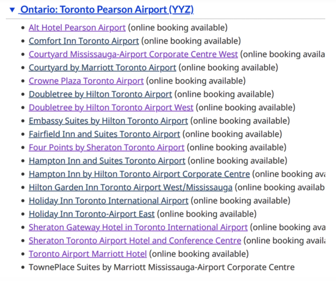Open Sheraton Gateway Hotel in Toronto International Airport link
Screen dimensions: 336x281
[x=138, y=227]
